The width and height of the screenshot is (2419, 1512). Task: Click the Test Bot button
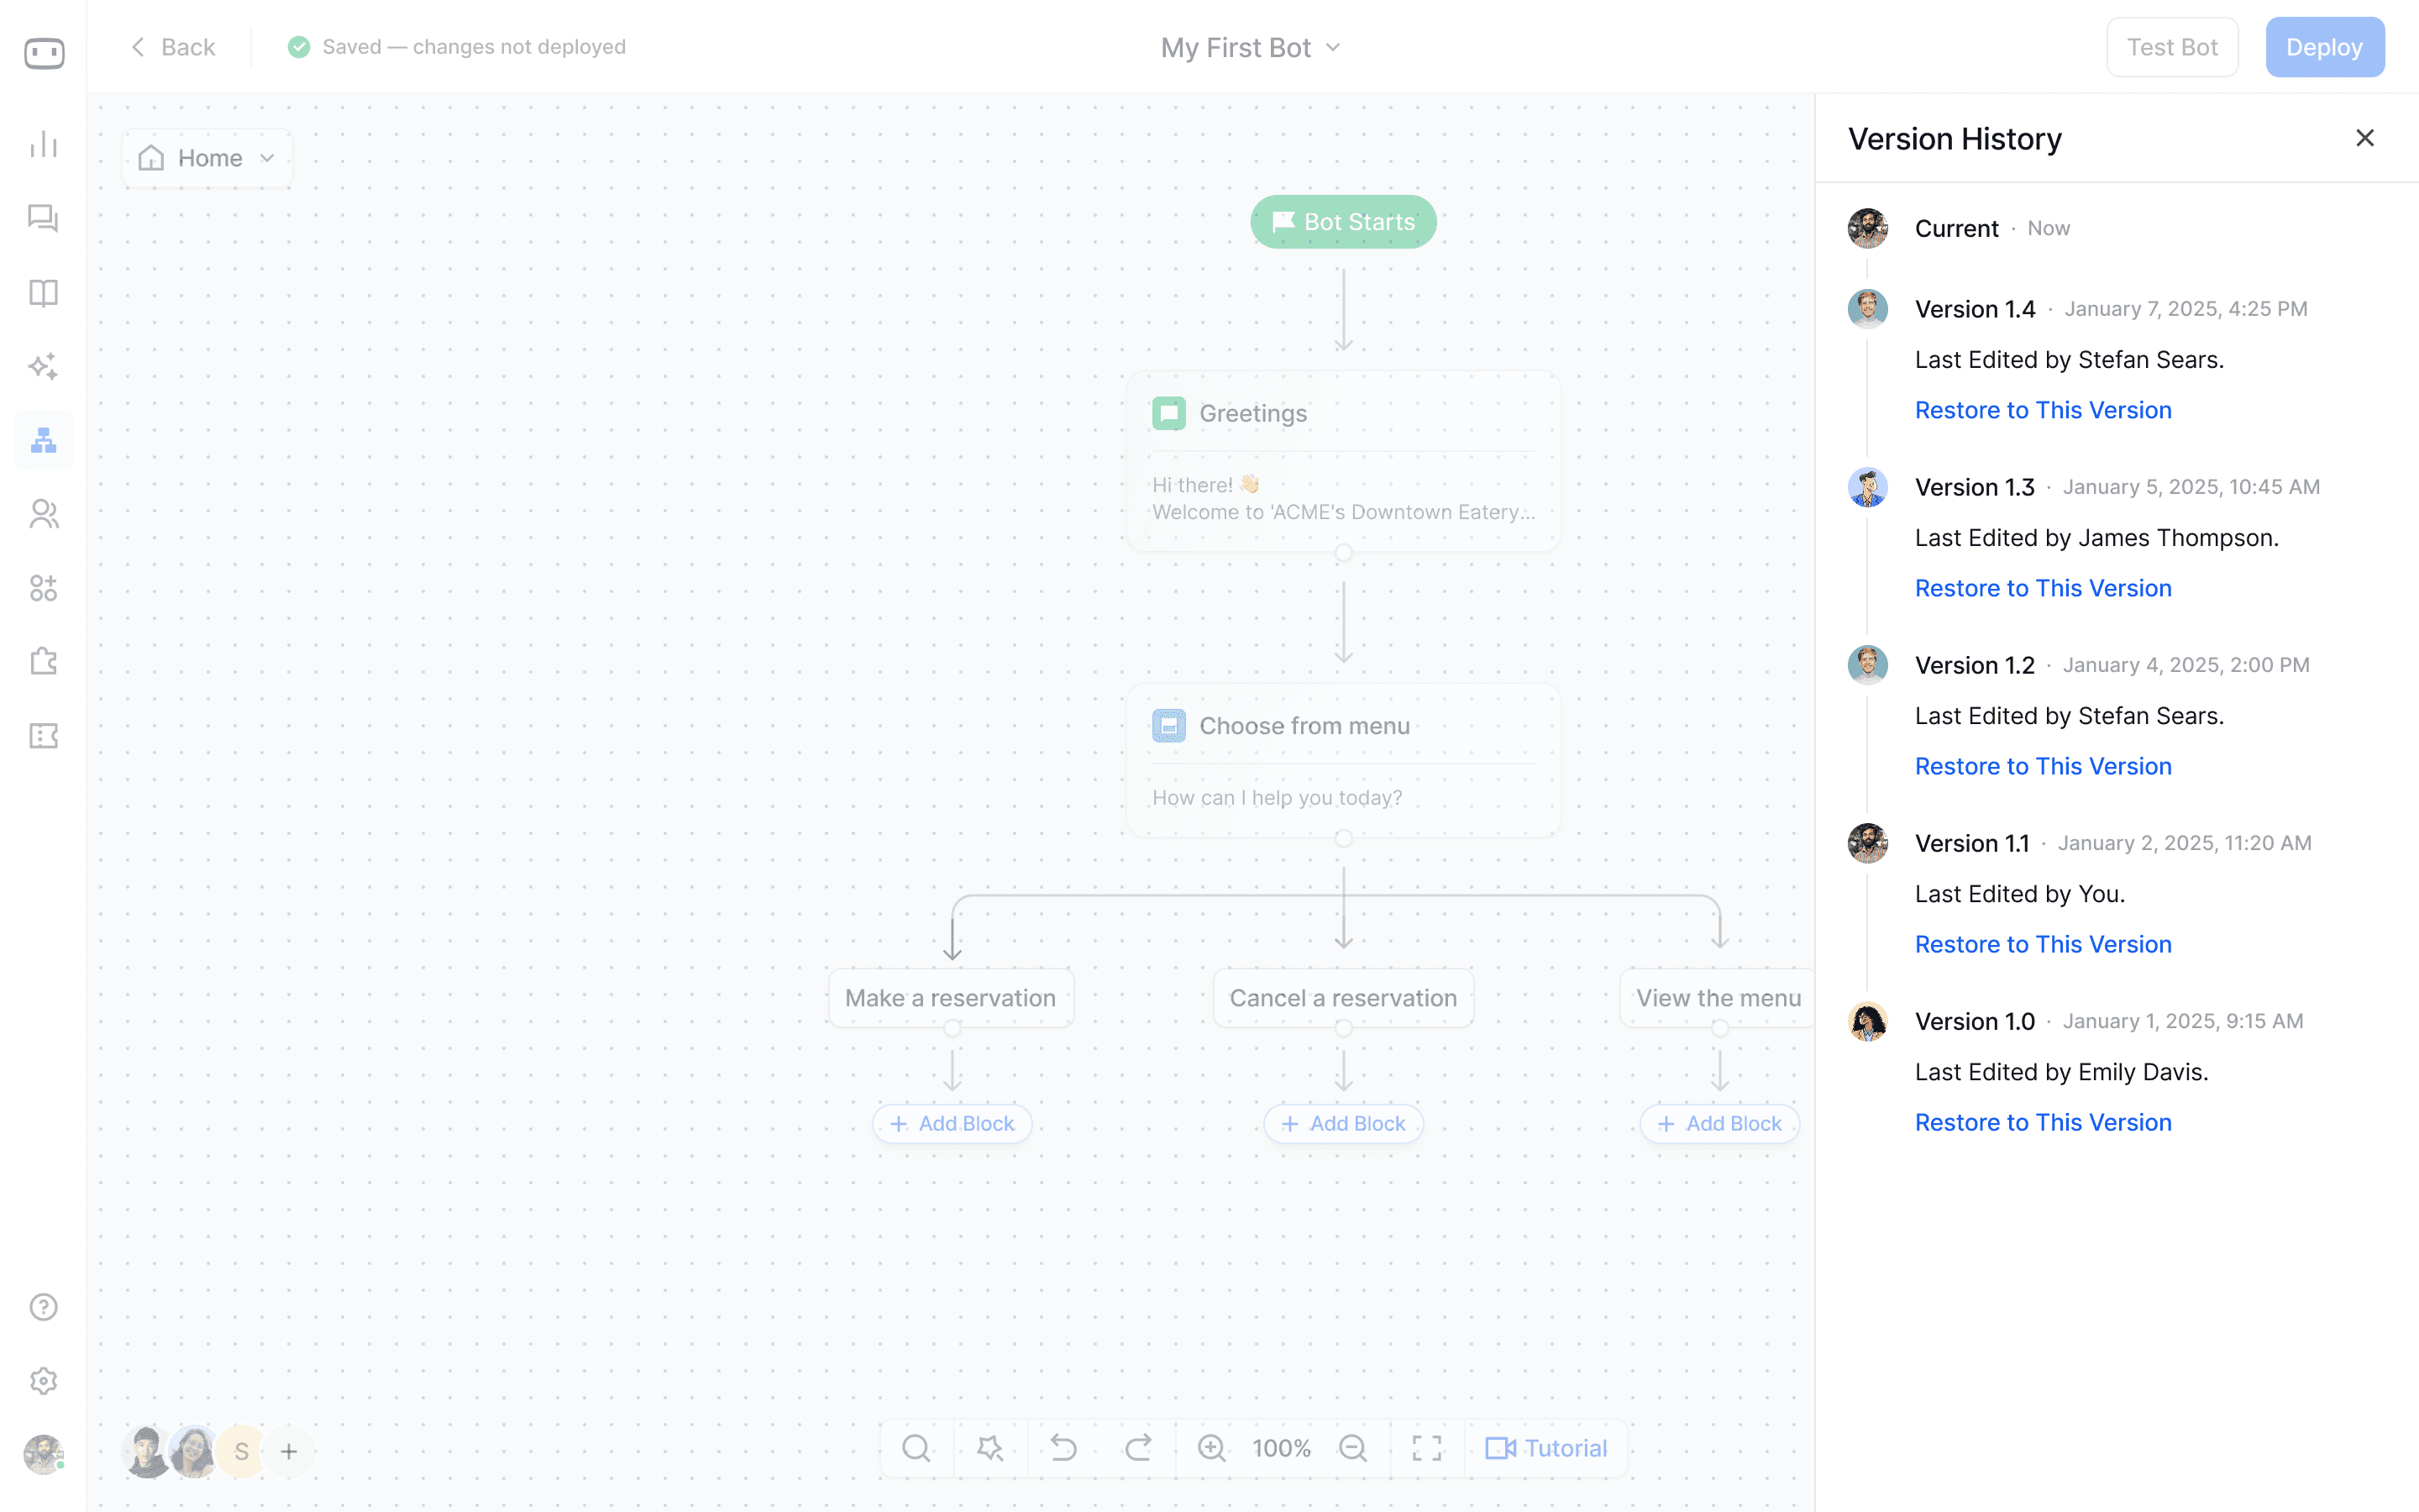coord(2171,47)
